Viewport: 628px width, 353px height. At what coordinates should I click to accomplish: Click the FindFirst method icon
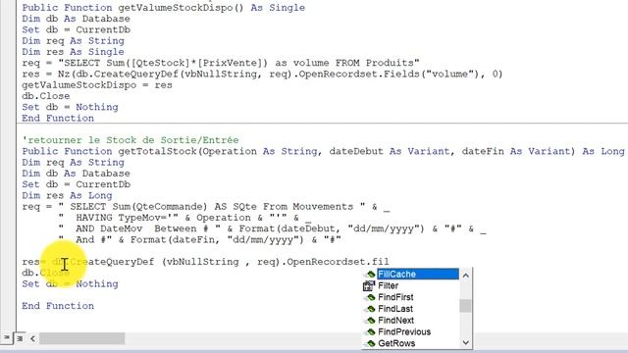pyautogui.click(x=370, y=297)
